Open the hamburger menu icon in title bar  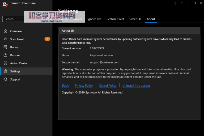tap(182, 3)
